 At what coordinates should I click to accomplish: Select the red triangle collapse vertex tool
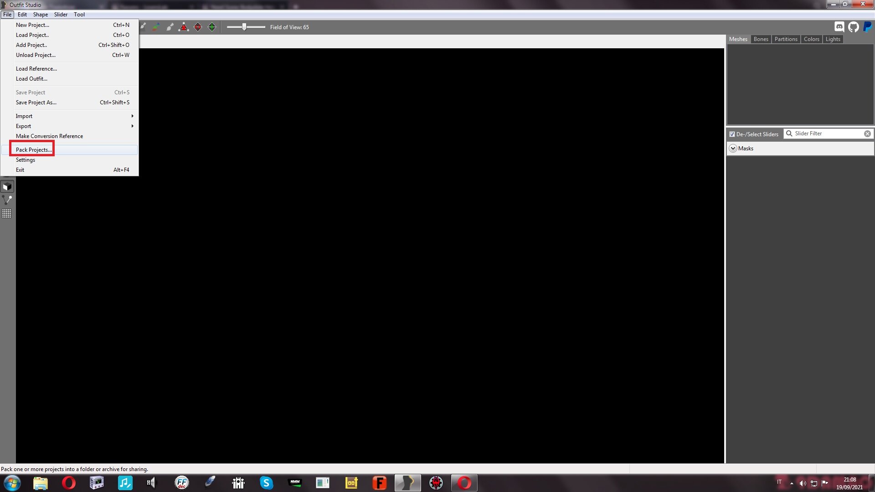click(x=184, y=27)
